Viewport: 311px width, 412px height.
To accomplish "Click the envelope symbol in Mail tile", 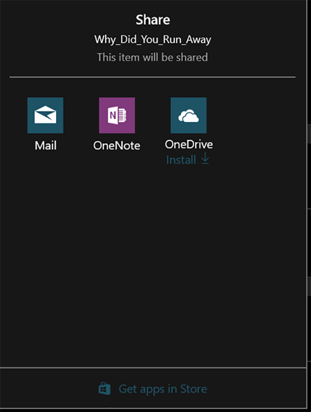I will pos(45,116).
